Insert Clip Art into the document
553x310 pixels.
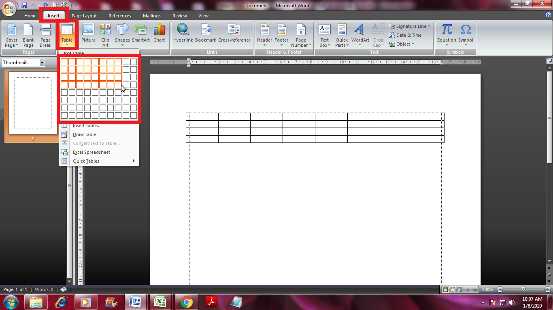105,35
